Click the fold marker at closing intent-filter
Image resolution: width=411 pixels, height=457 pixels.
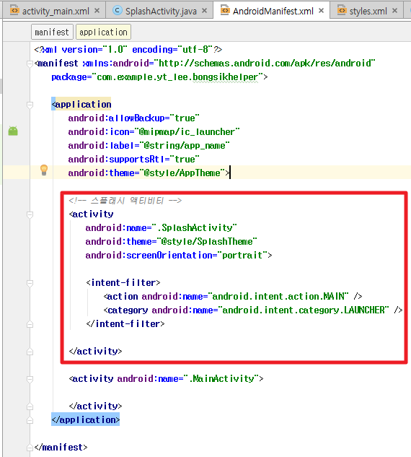point(30,324)
